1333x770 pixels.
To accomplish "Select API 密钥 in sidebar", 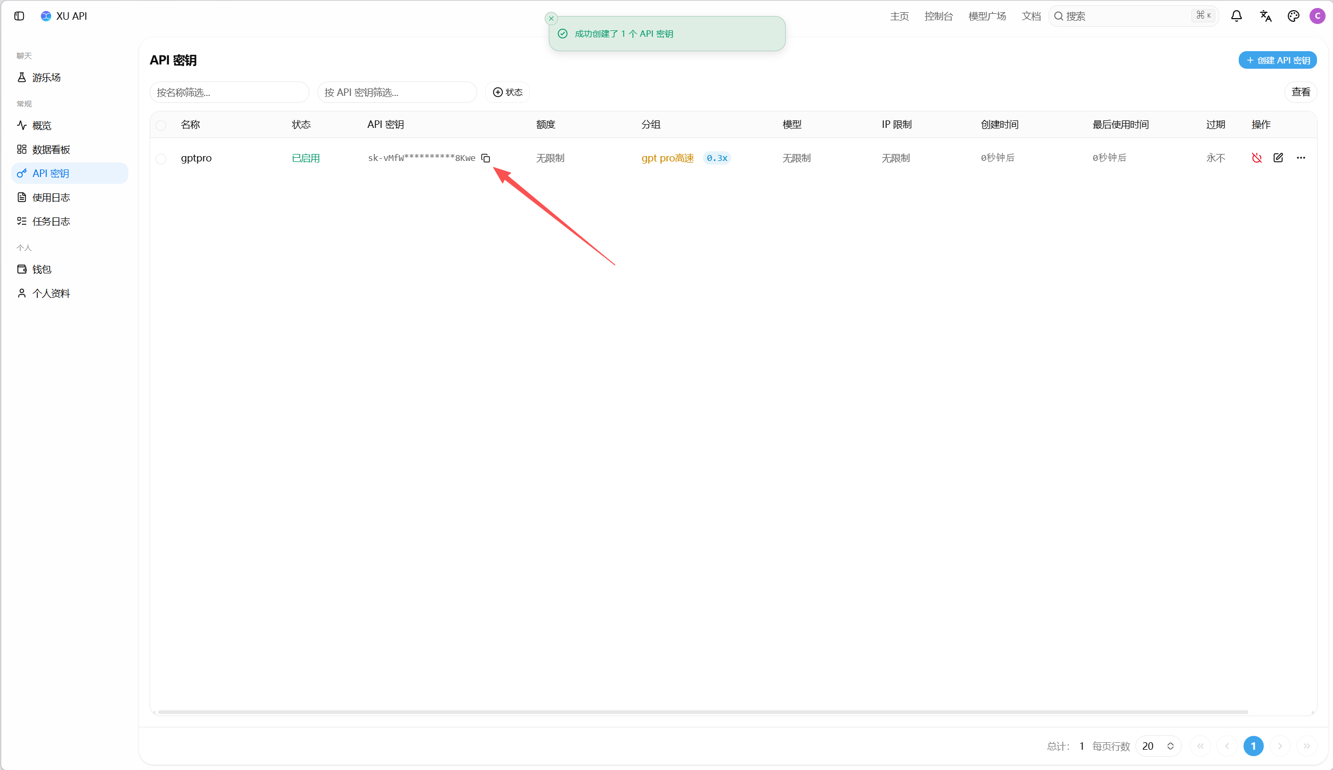I will (x=70, y=173).
